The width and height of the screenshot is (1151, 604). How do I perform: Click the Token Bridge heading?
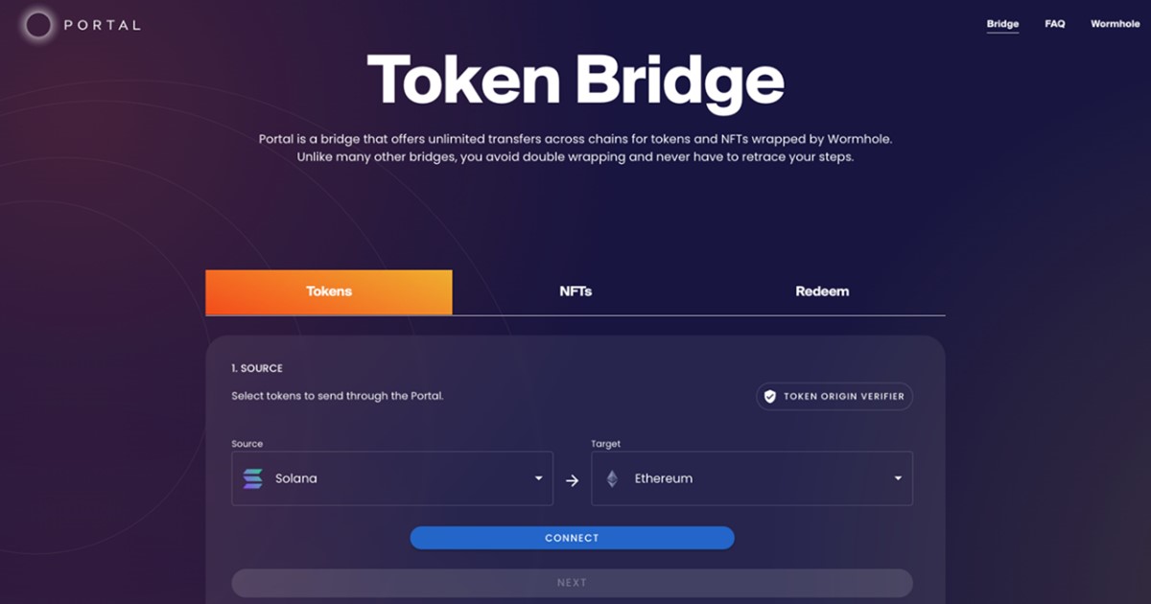click(x=575, y=81)
